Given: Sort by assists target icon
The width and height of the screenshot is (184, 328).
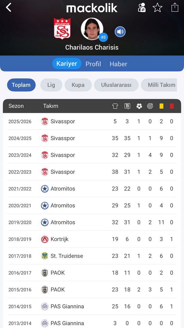Looking at the screenshot, I should [150, 106].
